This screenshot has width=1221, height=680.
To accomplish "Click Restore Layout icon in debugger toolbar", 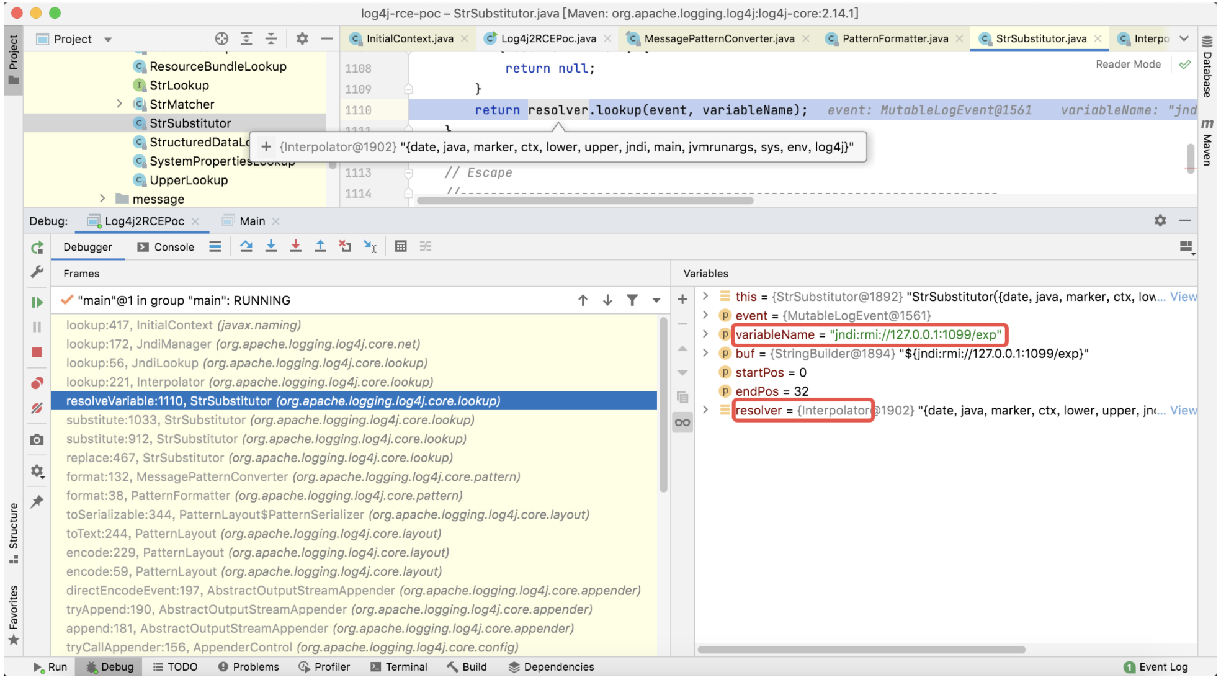I will point(1186,248).
